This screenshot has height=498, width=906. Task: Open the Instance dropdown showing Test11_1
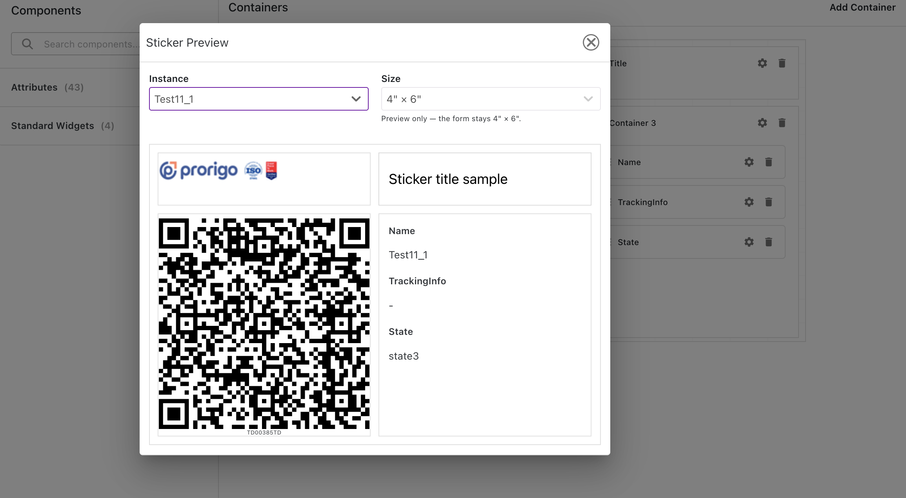pyautogui.click(x=258, y=99)
